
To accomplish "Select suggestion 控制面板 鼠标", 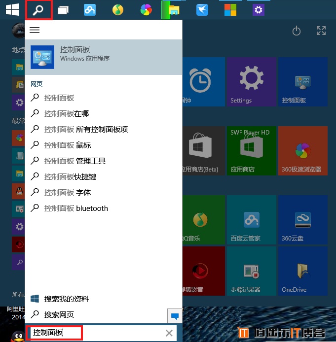I will tap(104, 145).
